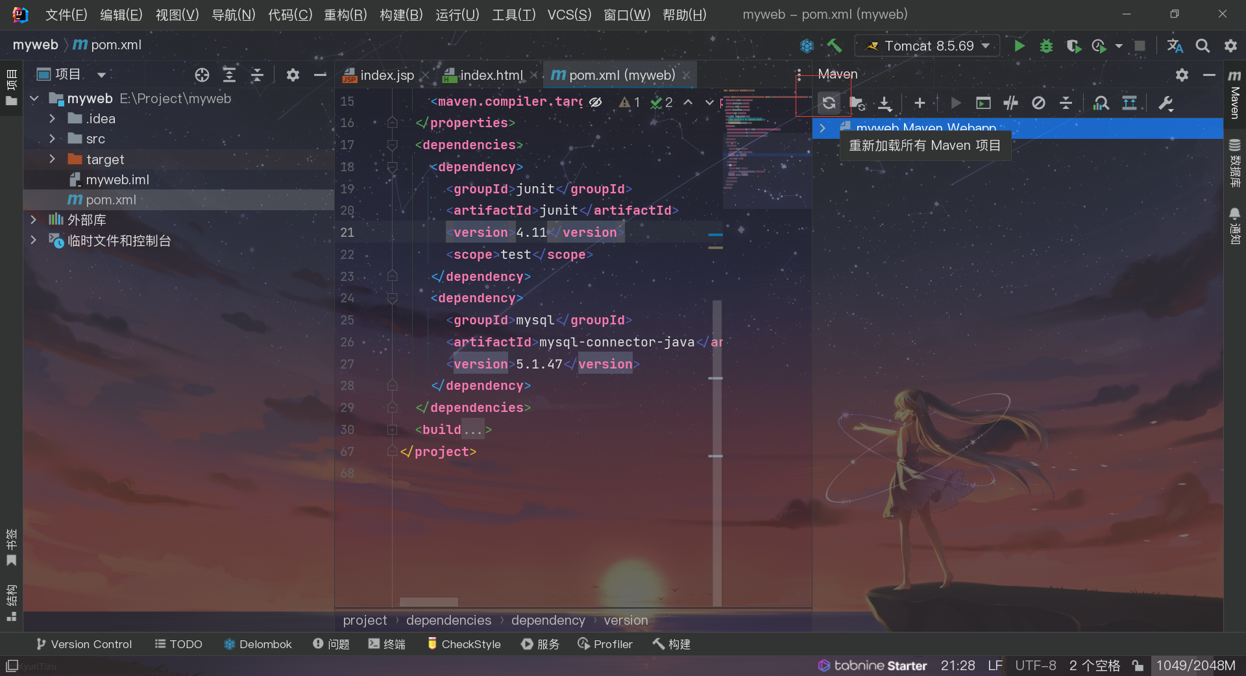Toggle reader mode eye icon
Viewport: 1246px width, 676px height.
tap(595, 102)
